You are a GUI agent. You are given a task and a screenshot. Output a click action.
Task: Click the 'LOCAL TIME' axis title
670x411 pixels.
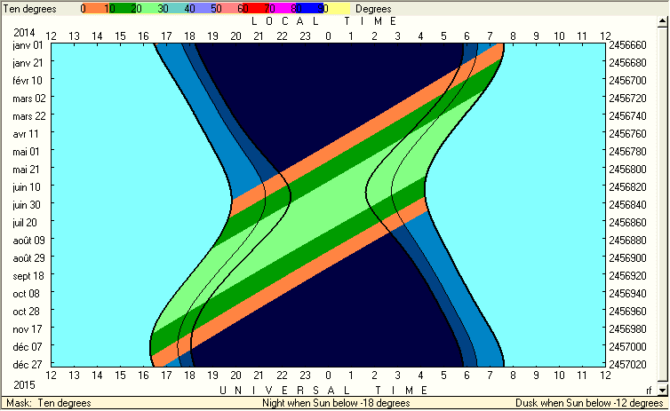324,21
